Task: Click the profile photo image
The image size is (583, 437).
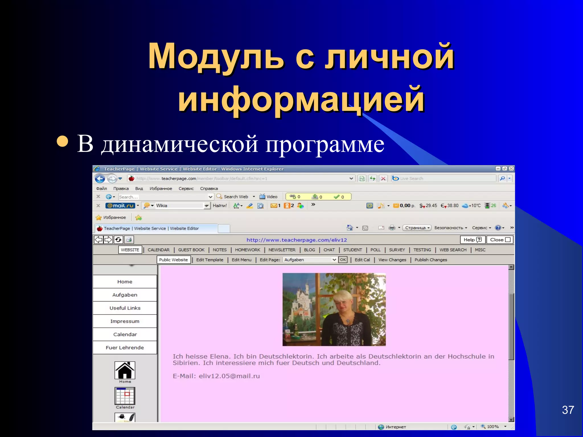Action: coord(334,310)
